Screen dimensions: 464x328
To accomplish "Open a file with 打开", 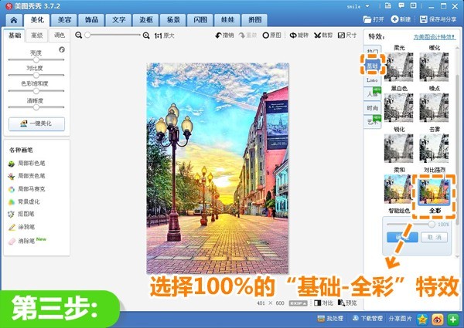I will [374, 19].
